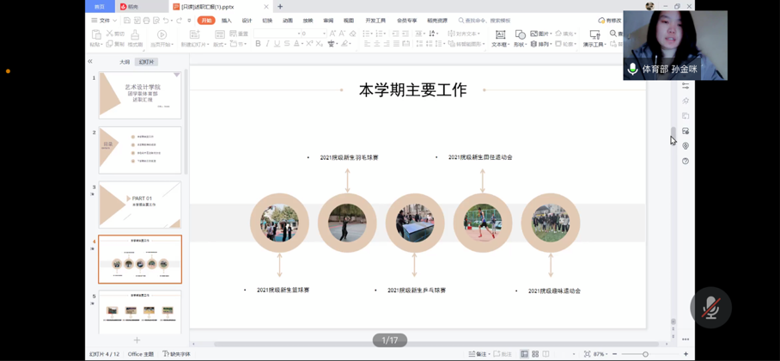
Task: Toggle Notes (备注) pane in status bar
Action: coord(478,354)
